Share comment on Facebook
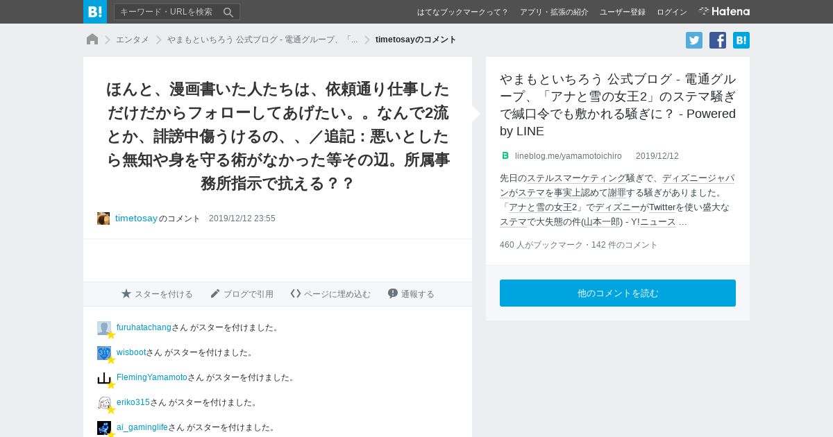This screenshot has width=833, height=437. click(x=718, y=40)
